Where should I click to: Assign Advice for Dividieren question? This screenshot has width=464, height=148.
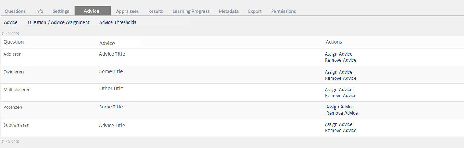tap(339, 72)
